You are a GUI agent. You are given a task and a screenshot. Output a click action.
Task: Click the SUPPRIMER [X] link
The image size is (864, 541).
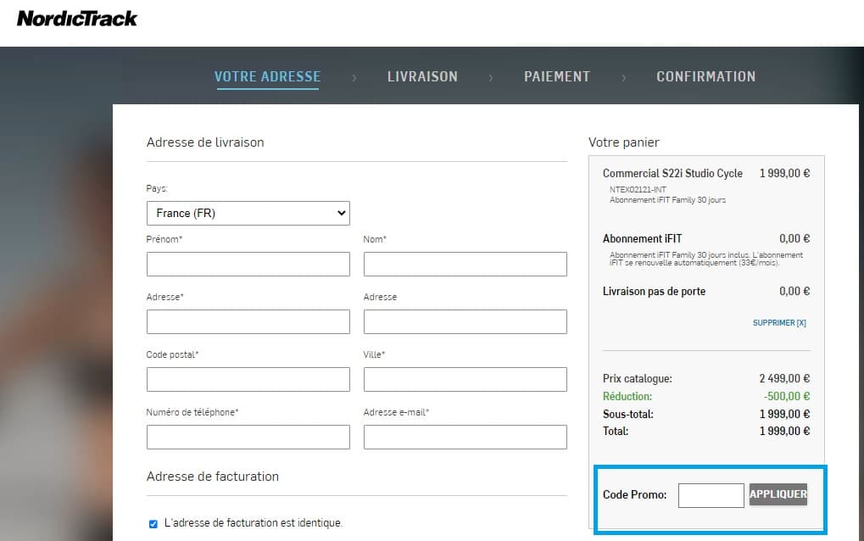coord(778,322)
